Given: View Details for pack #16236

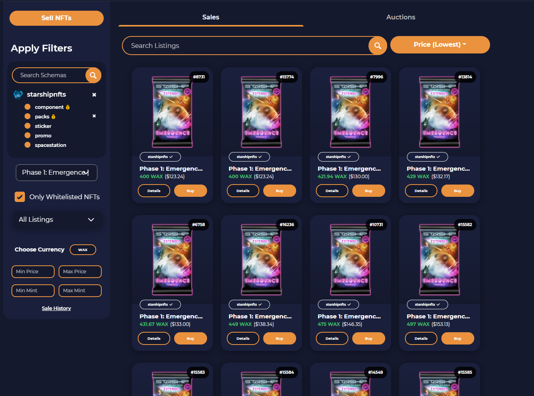Looking at the screenshot, I should [x=243, y=339].
